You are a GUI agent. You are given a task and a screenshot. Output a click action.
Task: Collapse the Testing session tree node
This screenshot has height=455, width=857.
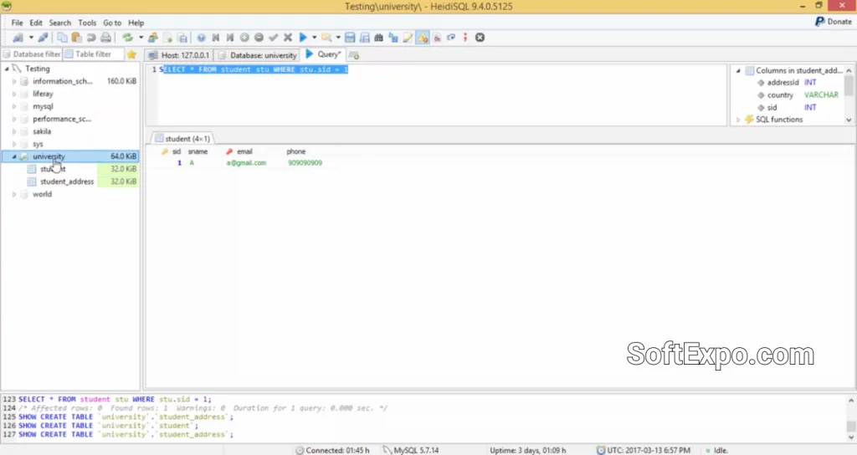[7, 69]
